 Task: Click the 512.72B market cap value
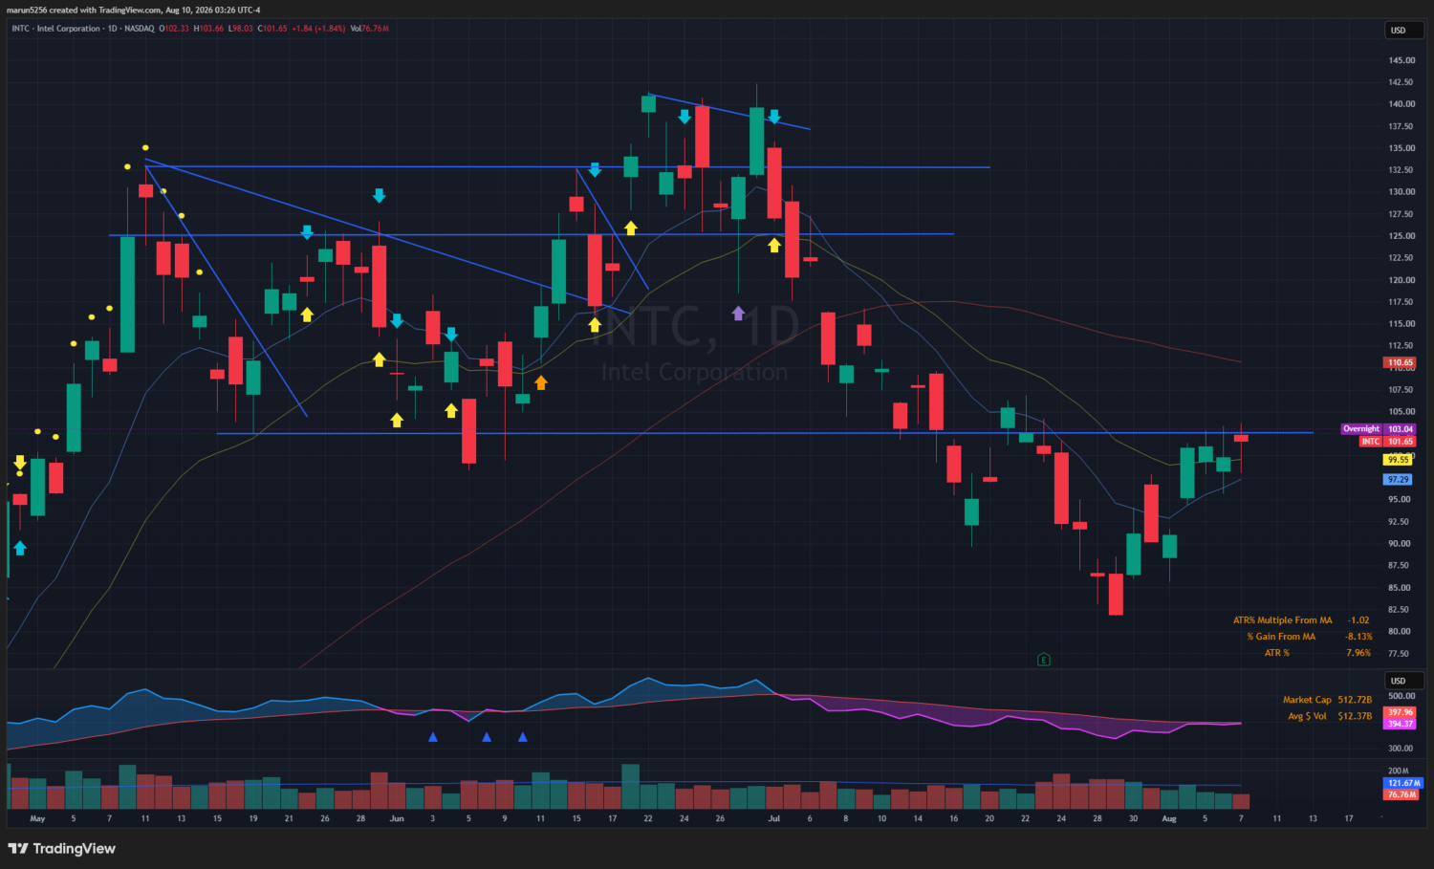point(1355,700)
